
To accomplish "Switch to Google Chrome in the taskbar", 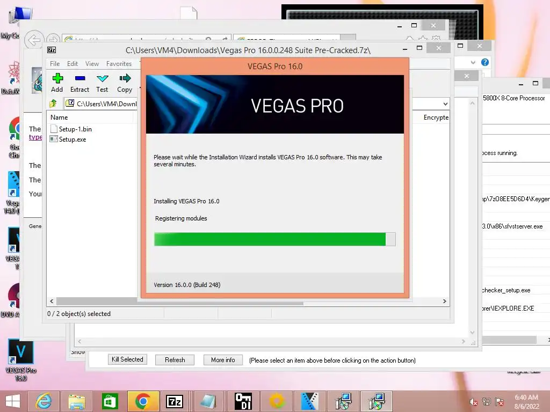I will (x=143, y=401).
